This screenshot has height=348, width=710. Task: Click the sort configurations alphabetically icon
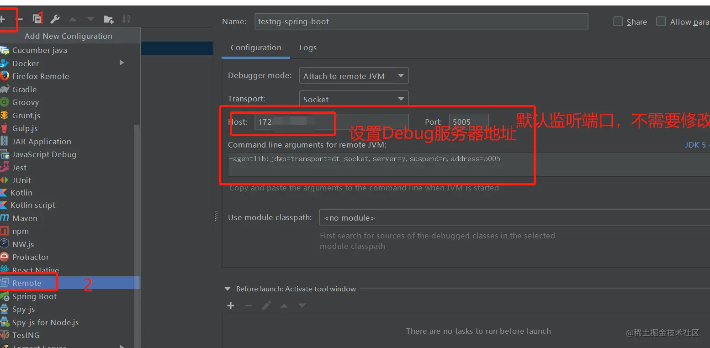tap(126, 19)
